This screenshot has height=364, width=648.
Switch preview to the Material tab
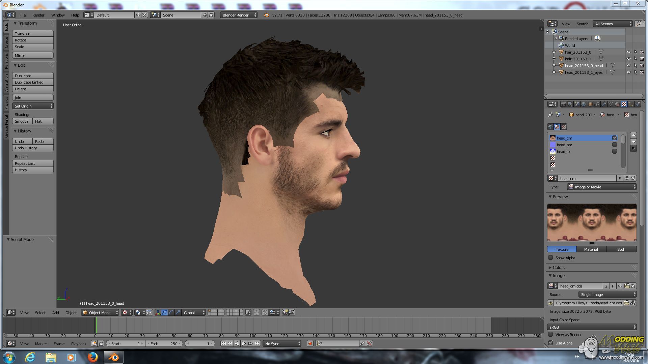591,249
